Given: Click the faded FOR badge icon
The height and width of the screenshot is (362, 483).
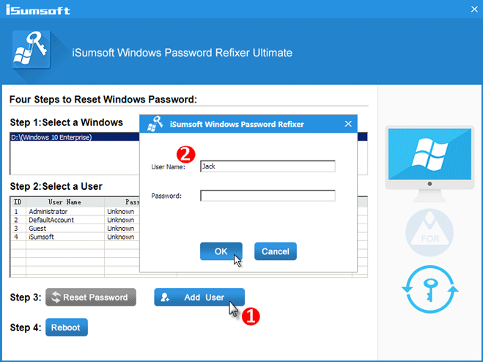Looking at the screenshot, I should (429, 232).
